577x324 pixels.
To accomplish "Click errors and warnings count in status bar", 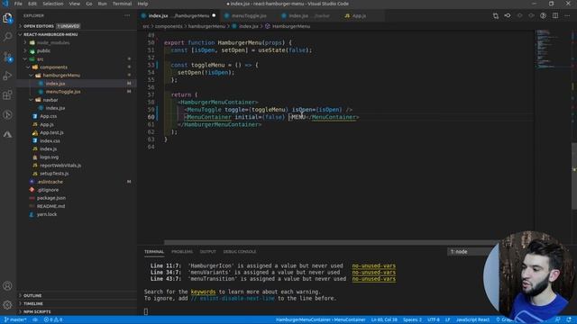I will [53, 319].
